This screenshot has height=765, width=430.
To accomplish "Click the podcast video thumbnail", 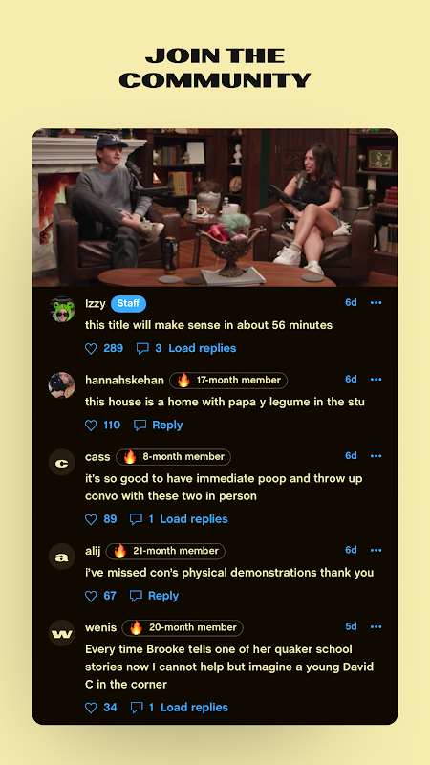I will 215,208.
